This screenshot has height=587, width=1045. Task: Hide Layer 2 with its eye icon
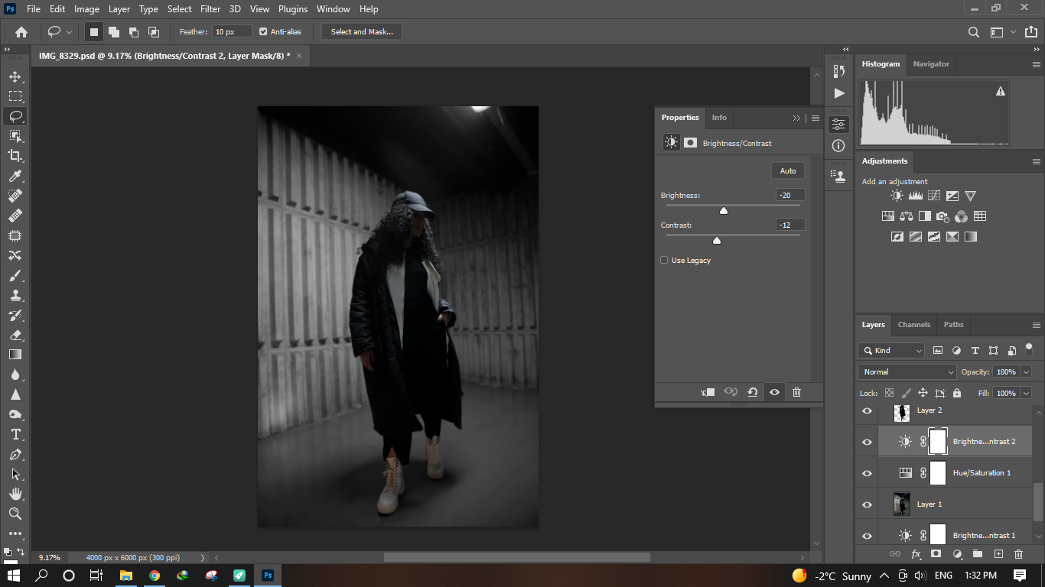coord(867,410)
